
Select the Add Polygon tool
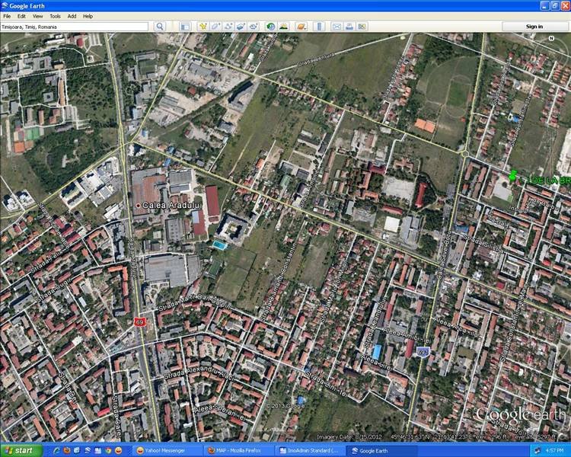pos(215,26)
